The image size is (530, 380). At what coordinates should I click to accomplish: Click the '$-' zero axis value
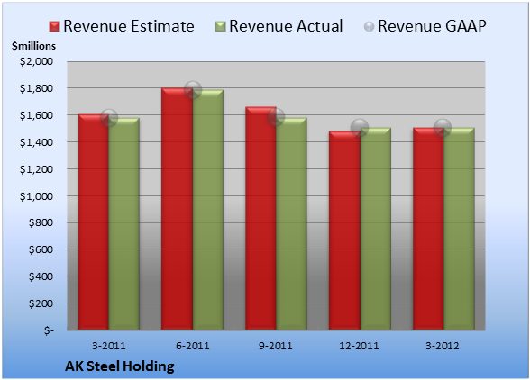49,330
